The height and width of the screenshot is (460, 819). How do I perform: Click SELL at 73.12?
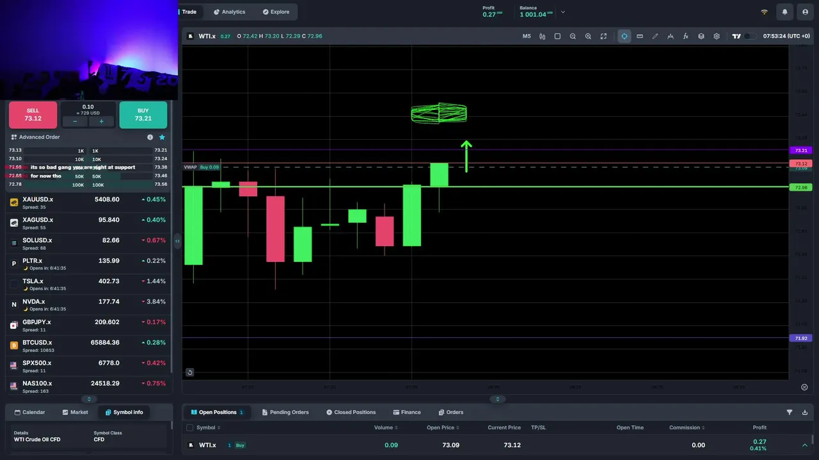click(33, 115)
